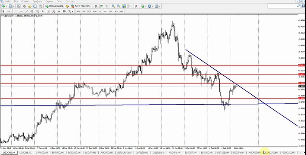Select the H1 timeframe button
The height and width of the screenshot is (155, 306).
coord(100,11)
